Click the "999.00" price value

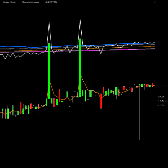coord(161,97)
